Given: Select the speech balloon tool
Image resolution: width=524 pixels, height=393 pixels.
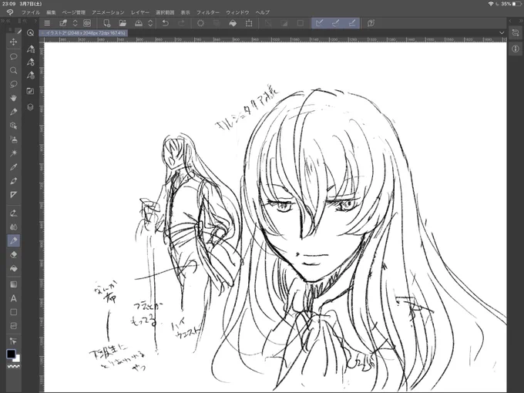Looking at the screenshot, I should [x=13, y=56].
